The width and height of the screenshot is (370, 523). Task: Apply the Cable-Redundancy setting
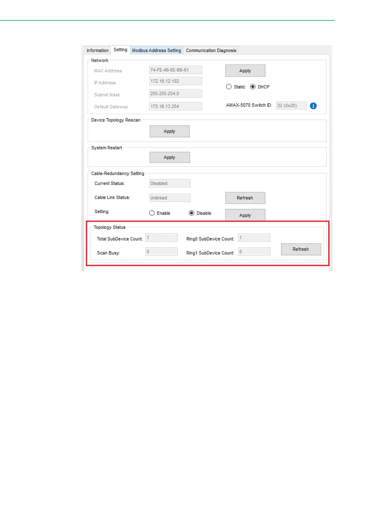point(245,215)
